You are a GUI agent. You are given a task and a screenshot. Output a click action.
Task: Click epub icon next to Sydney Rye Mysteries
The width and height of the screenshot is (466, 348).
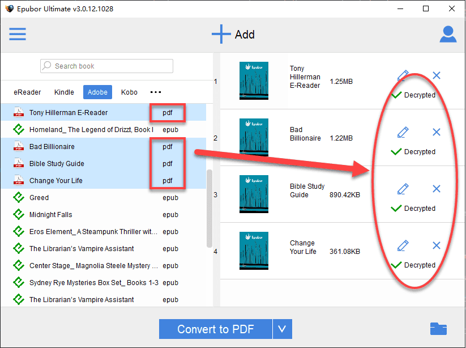[19, 282]
